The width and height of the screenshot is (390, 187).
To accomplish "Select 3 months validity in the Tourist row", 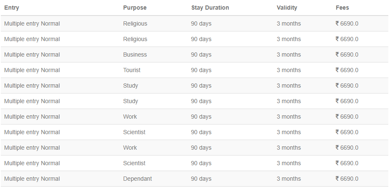I will [x=288, y=70].
